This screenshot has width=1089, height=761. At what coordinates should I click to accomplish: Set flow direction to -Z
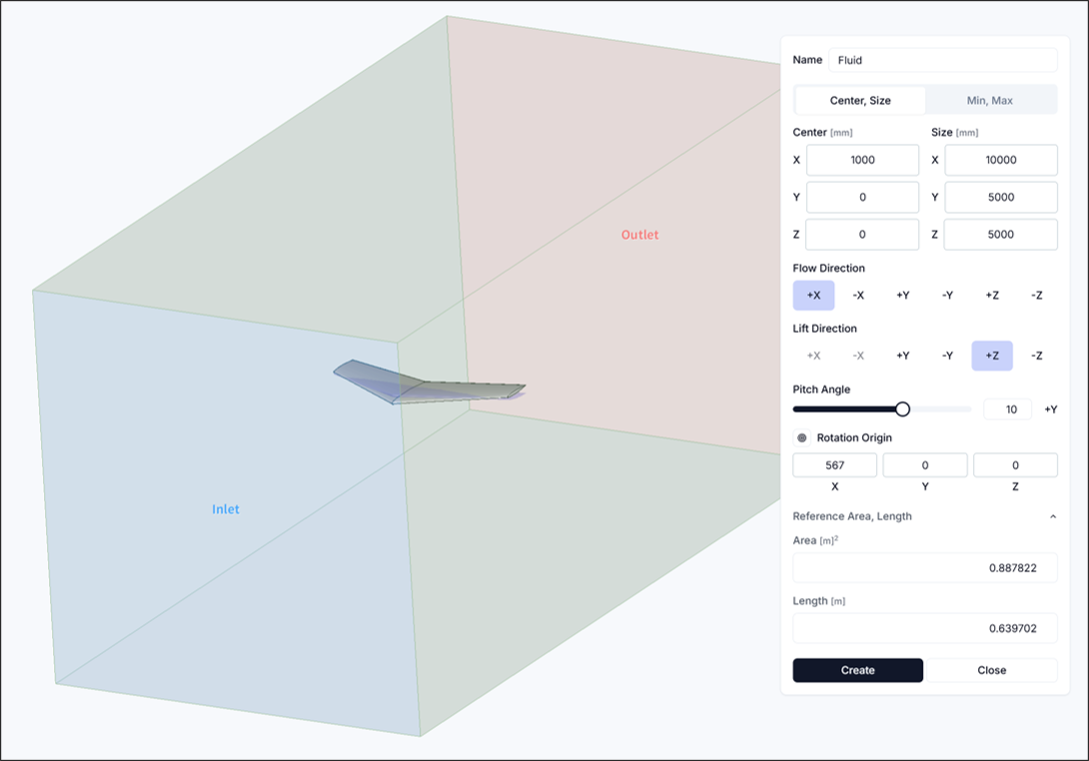(x=1036, y=296)
